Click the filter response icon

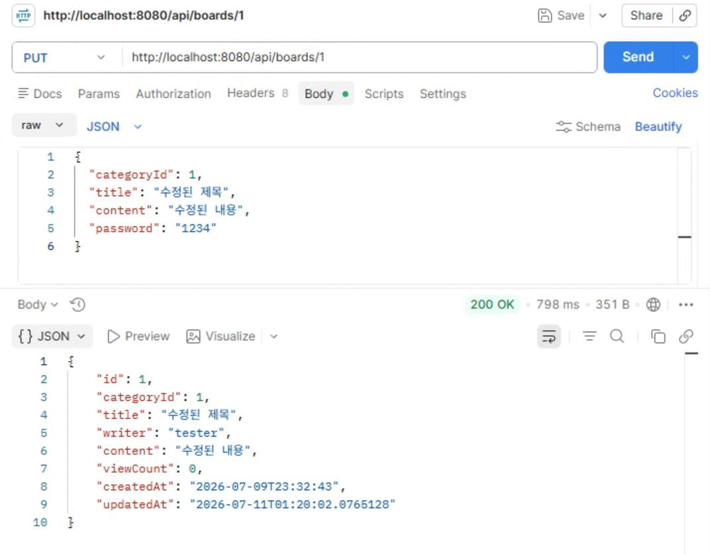coord(589,336)
